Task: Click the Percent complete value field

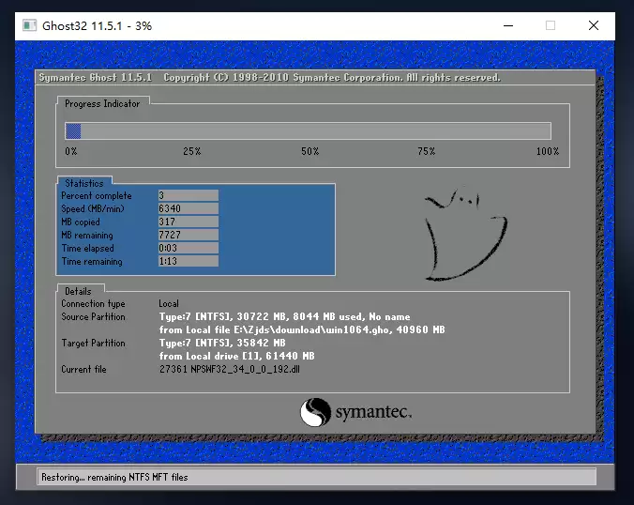Action: pyautogui.click(x=188, y=195)
